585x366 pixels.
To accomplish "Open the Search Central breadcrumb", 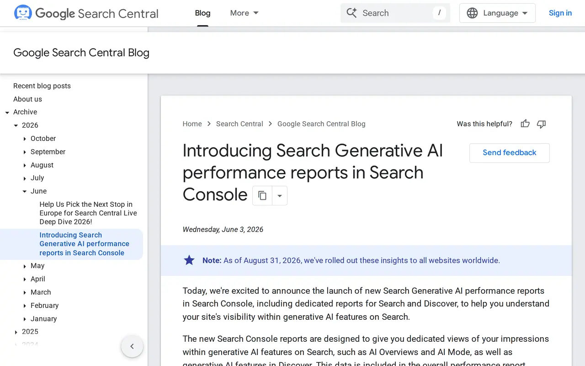I will [x=239, y=124].
